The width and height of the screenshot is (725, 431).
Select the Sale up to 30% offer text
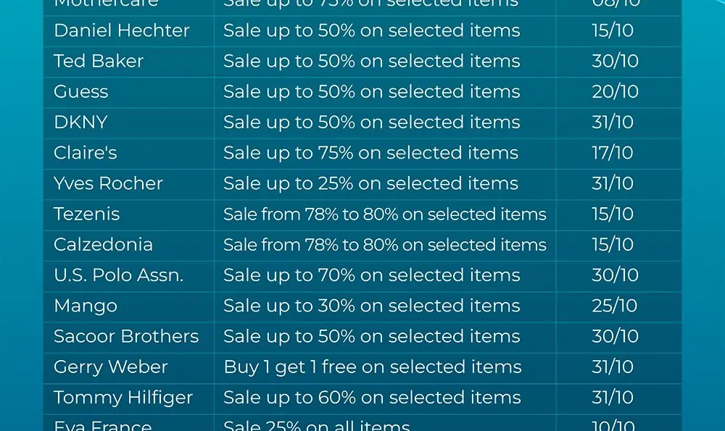(372, 306)
